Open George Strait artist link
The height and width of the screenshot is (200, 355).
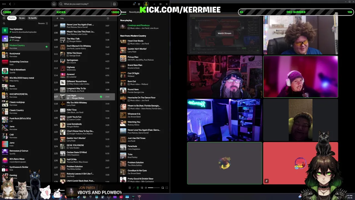75,56
